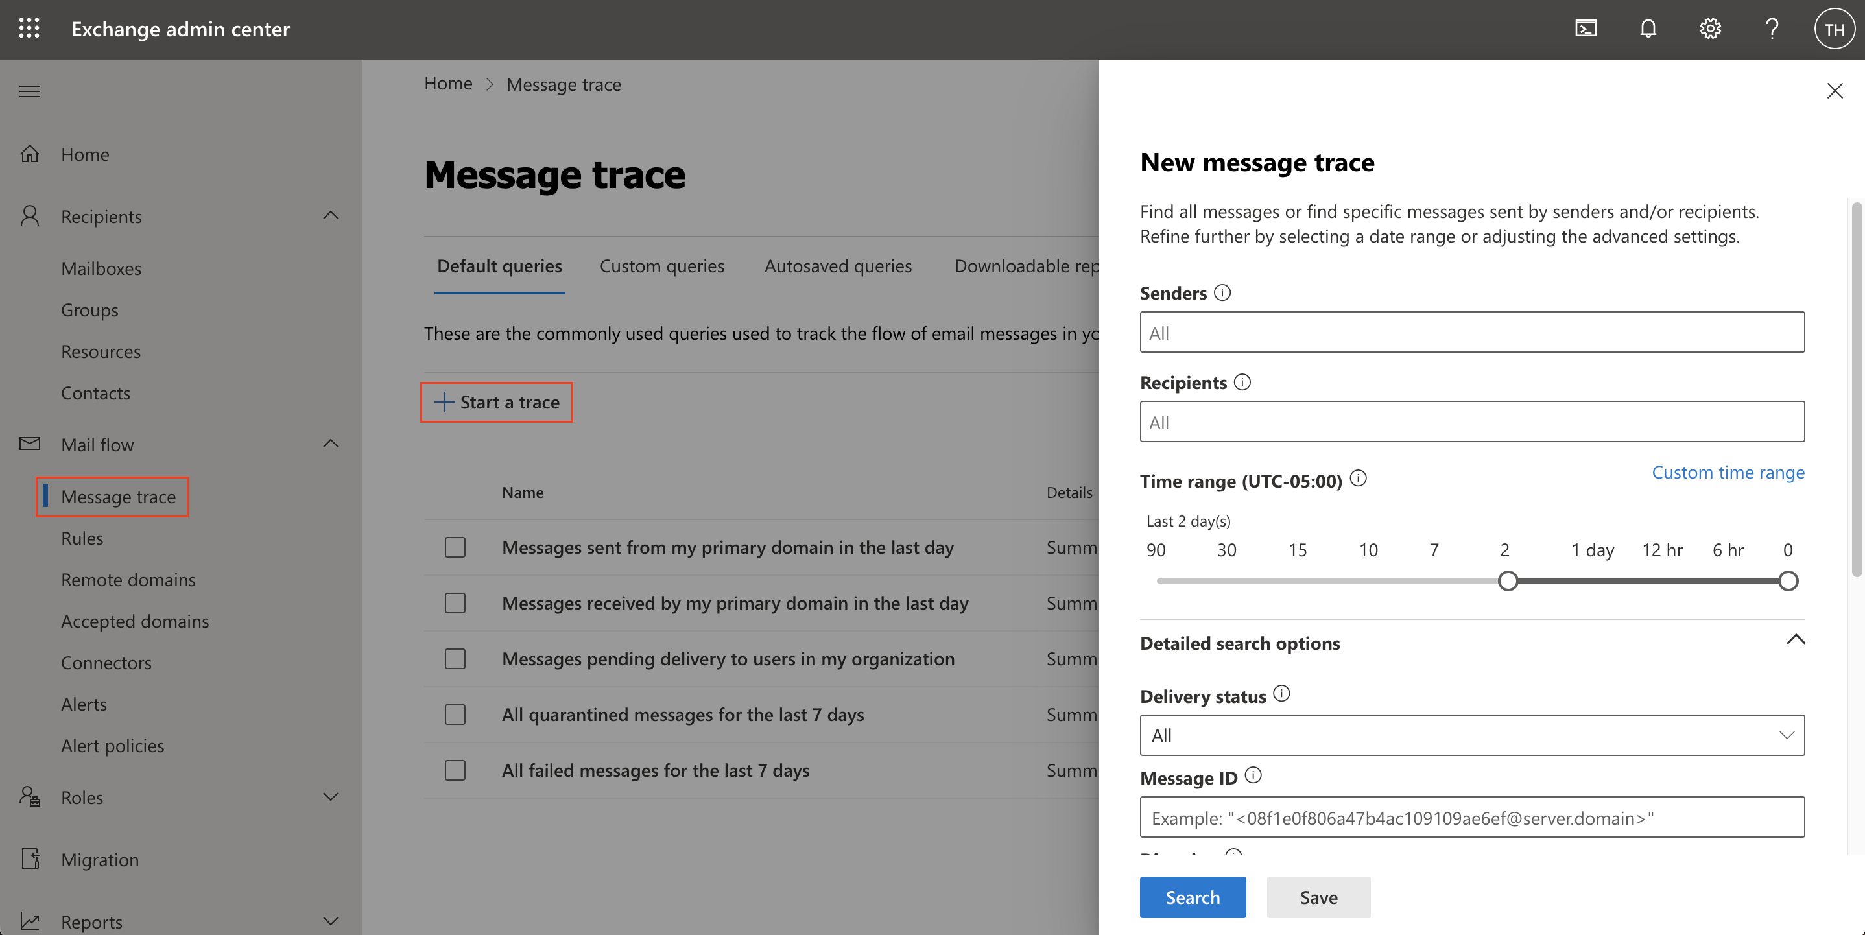Image resolution: width=1865 pixels, height=935 pixels.
Task: Open Mailboxes in sidebar
Action: point(101,268)
